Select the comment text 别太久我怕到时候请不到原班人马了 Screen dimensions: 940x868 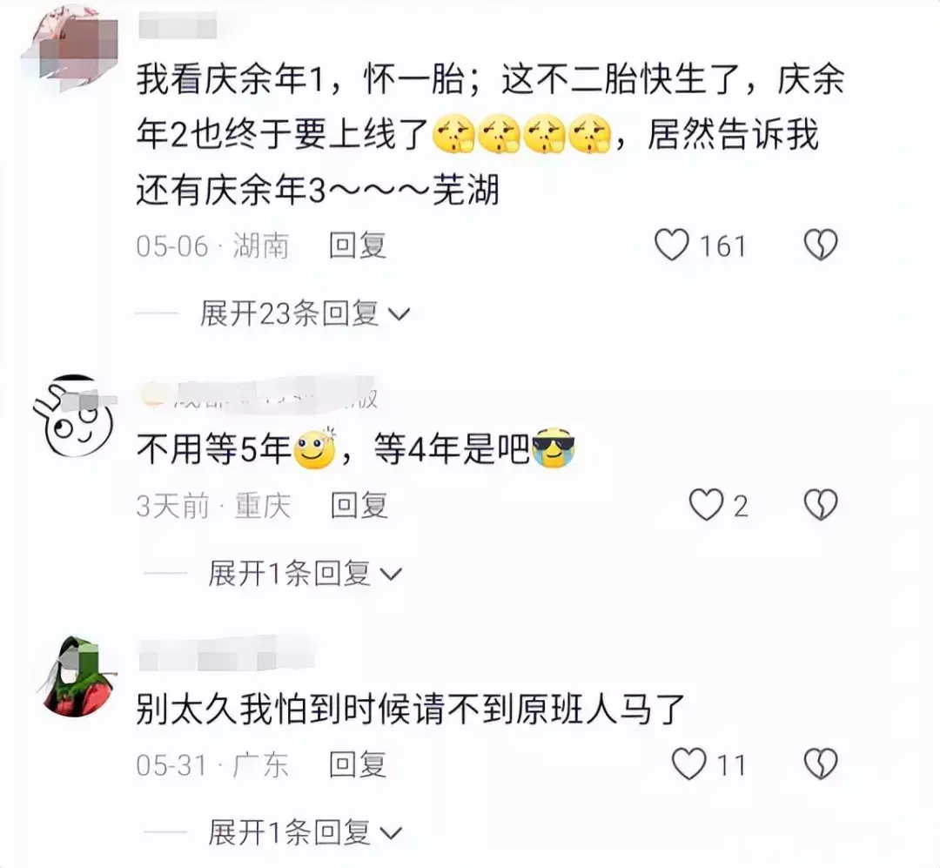[x=411, y=710]
